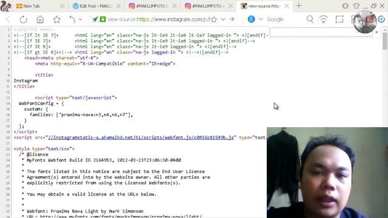Expand the closed tabs dropdown chevron
388x218 pixels.
tap(80, 19)
